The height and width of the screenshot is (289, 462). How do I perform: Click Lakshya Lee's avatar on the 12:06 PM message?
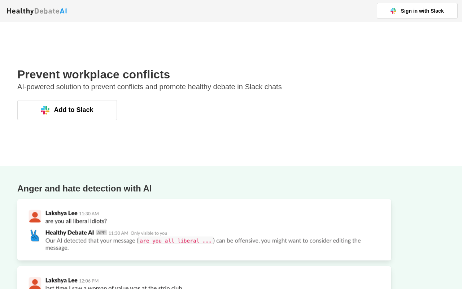[x=35, y=283]
